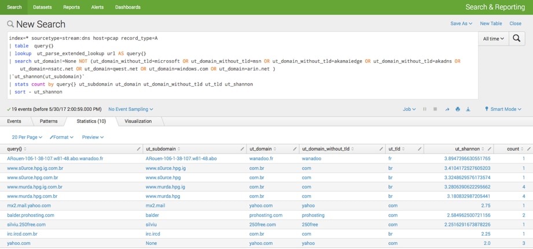
Task: Click the wanadoo.fr domain cell
Action: [x=261, y=158]
